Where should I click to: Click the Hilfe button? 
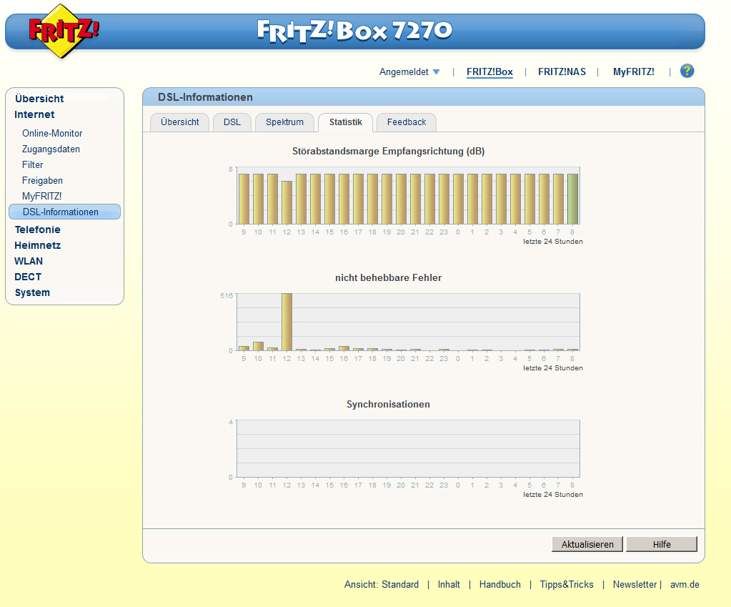click(662, 545)
